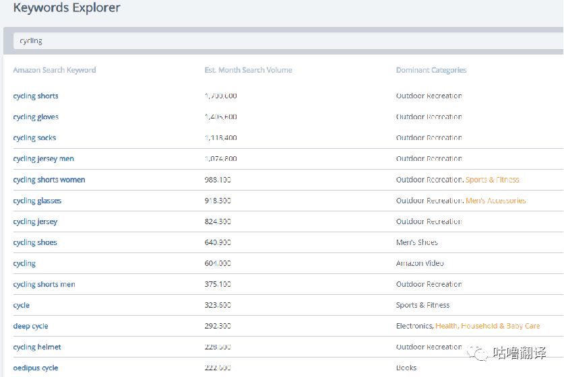The height and width of the screenshot is (377, 564).
Task: Click 'Books' category in oedipus cycle row
Action: pos(406,368)
